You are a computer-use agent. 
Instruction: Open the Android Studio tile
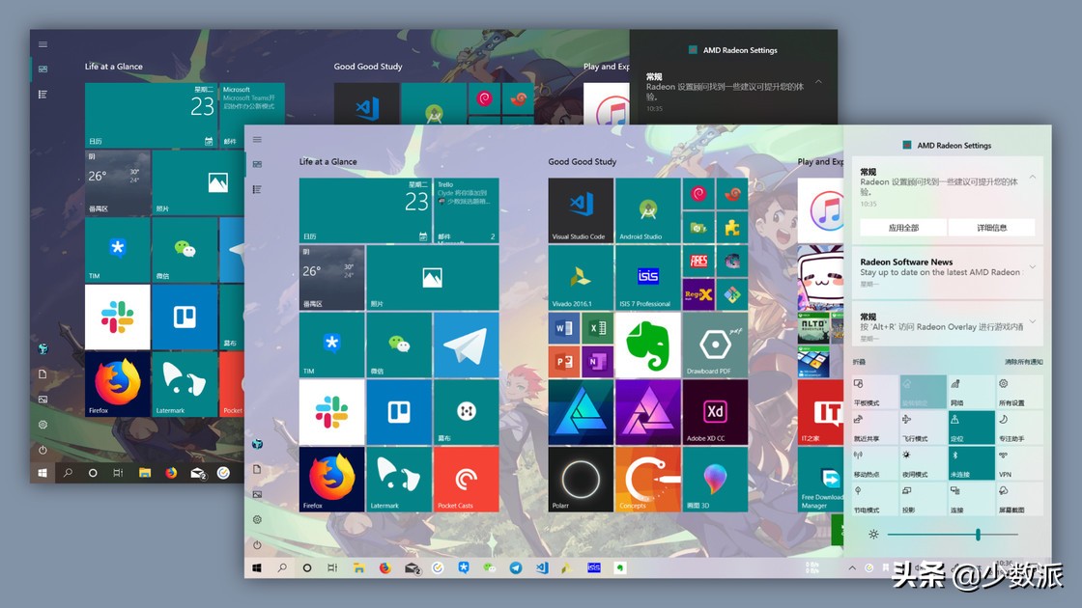click(647, 209)
